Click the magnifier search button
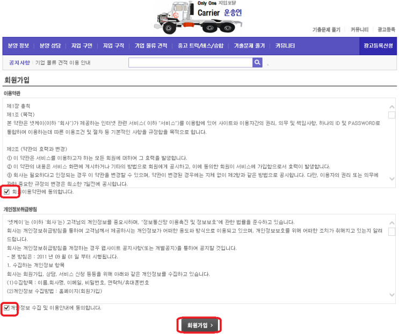The height and width of the screenshot is (334, 399). pyautogui.click(x=257, y=62)
